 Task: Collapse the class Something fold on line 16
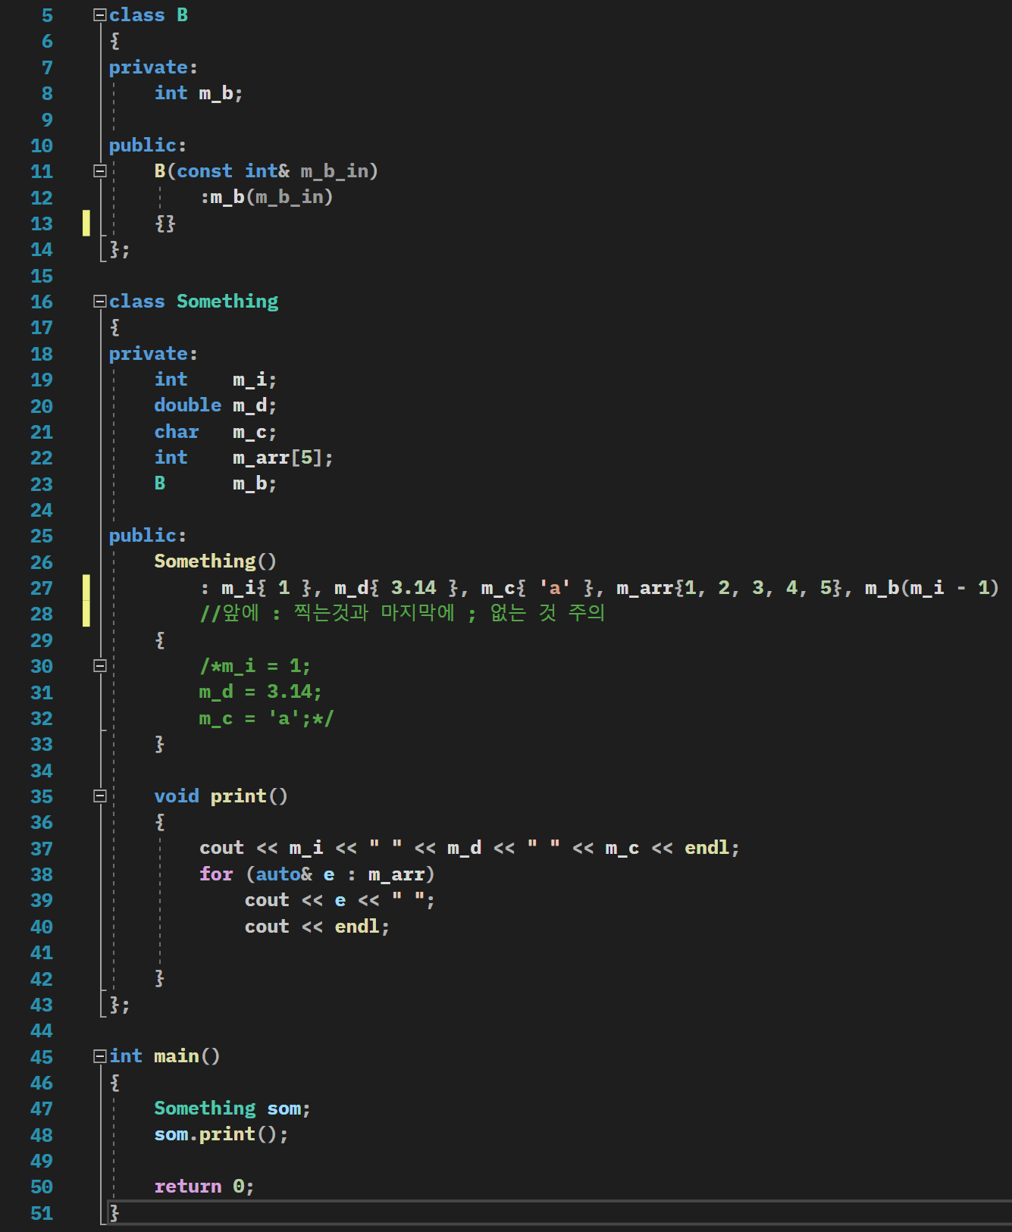click(x=99, y=302)
